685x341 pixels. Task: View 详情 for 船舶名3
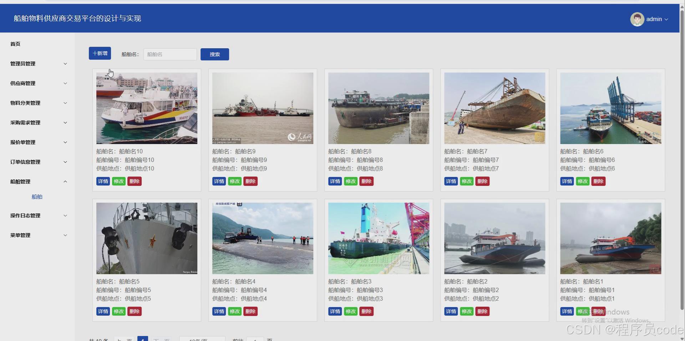(x=335, y=311)
